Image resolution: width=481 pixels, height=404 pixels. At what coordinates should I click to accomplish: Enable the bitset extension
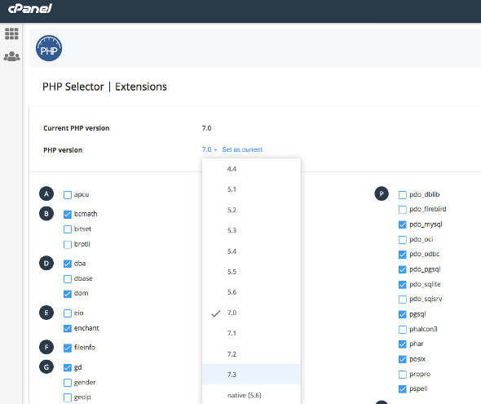tap(68, 229)
